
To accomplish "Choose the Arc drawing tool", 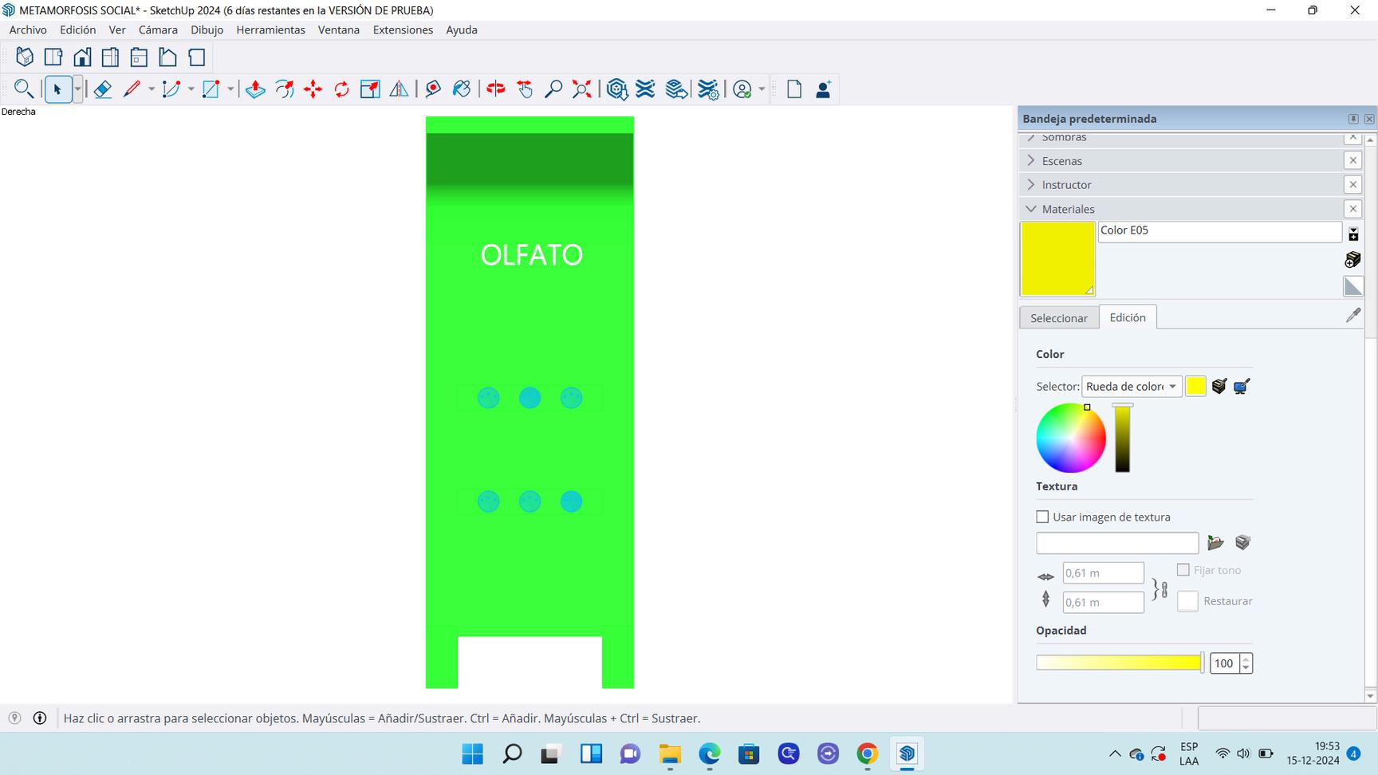I will click(171, 89).
